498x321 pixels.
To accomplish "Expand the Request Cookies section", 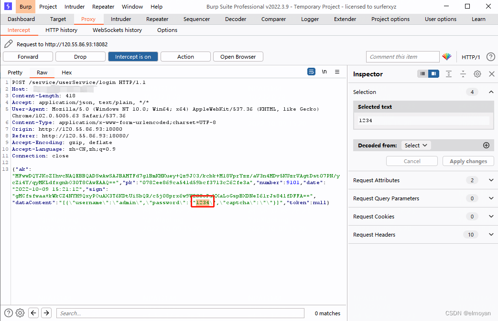I will tap(490, 216).
